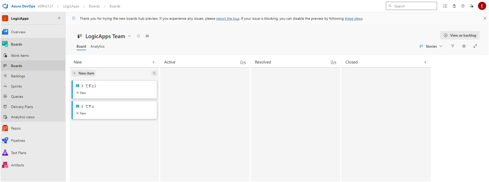Open the Pipelines hub
Screen dimensions: 489x182
click(33, 141)
